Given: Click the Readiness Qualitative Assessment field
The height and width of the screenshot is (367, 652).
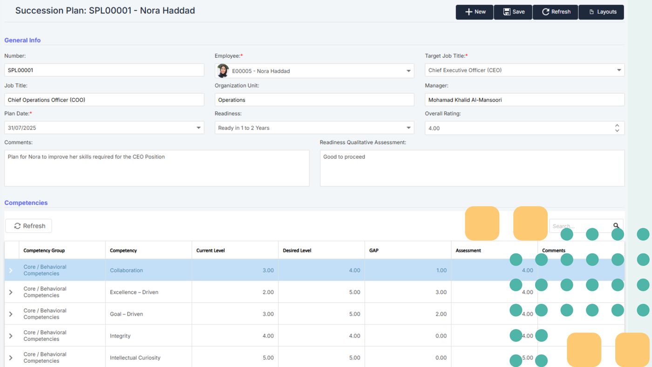Looking at the screenshot, I should click(x=472, y=168).
